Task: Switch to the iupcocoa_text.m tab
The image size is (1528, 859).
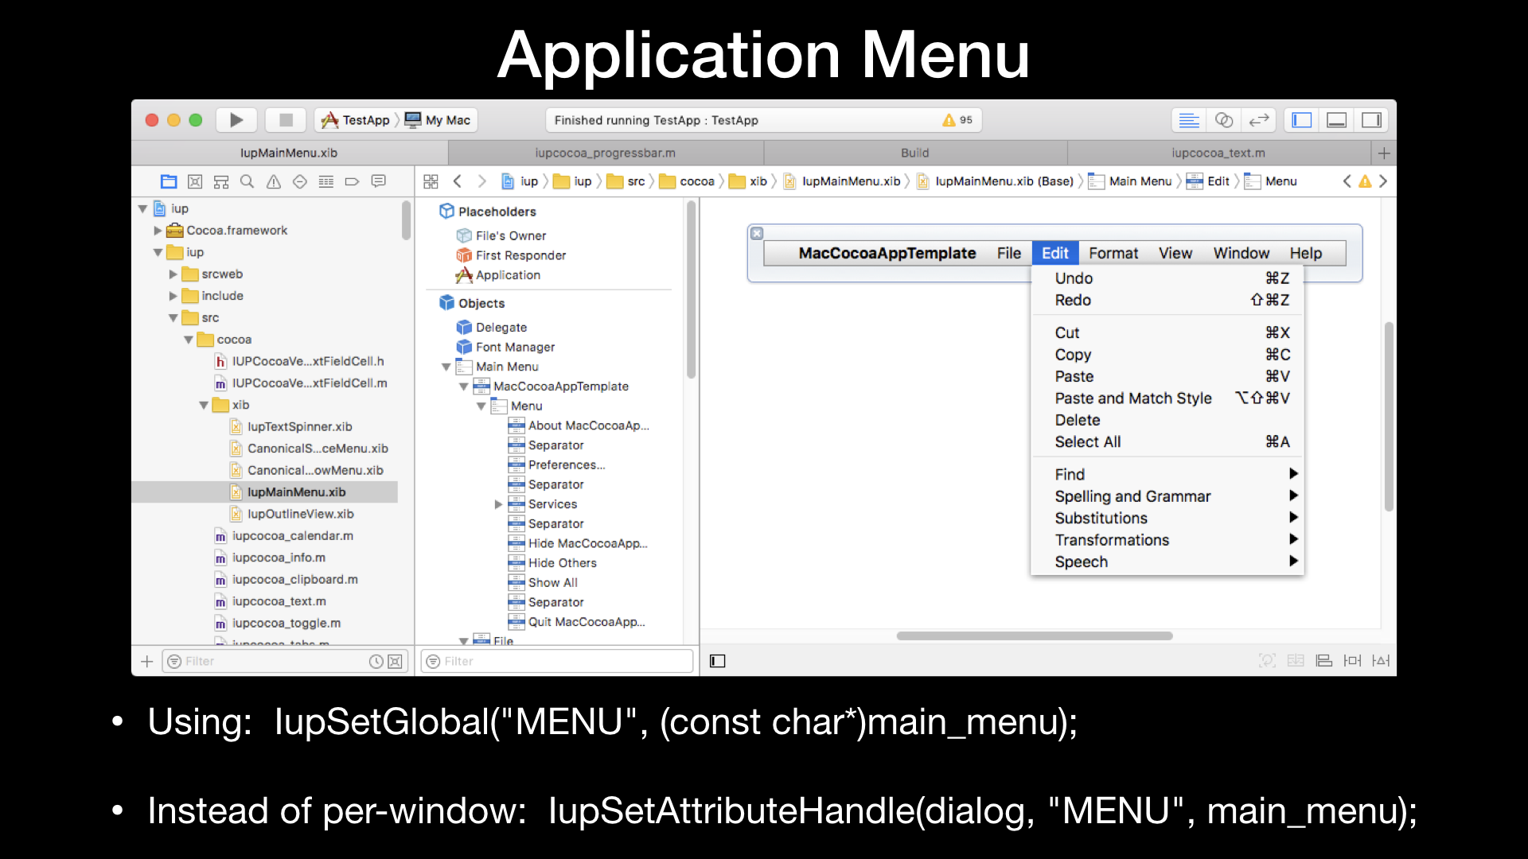Action: 1218,153
